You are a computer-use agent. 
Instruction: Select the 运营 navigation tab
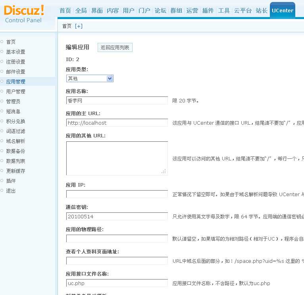point(192,10)
